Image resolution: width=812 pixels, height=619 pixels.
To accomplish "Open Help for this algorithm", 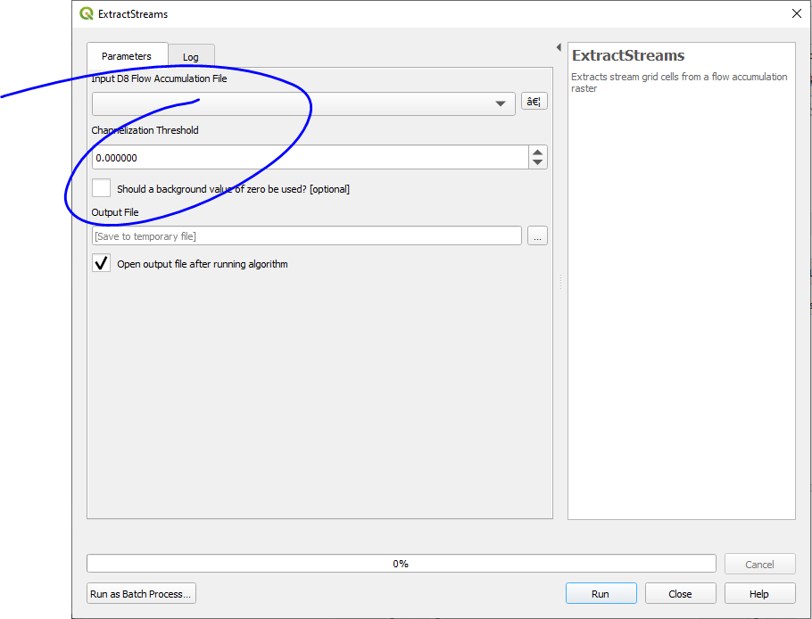I will click(x=758, y=594).
